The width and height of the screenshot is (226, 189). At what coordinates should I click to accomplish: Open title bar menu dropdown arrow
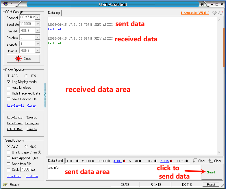coord(11,4)
